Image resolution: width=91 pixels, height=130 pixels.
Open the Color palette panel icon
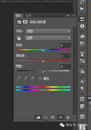[82, 36]
